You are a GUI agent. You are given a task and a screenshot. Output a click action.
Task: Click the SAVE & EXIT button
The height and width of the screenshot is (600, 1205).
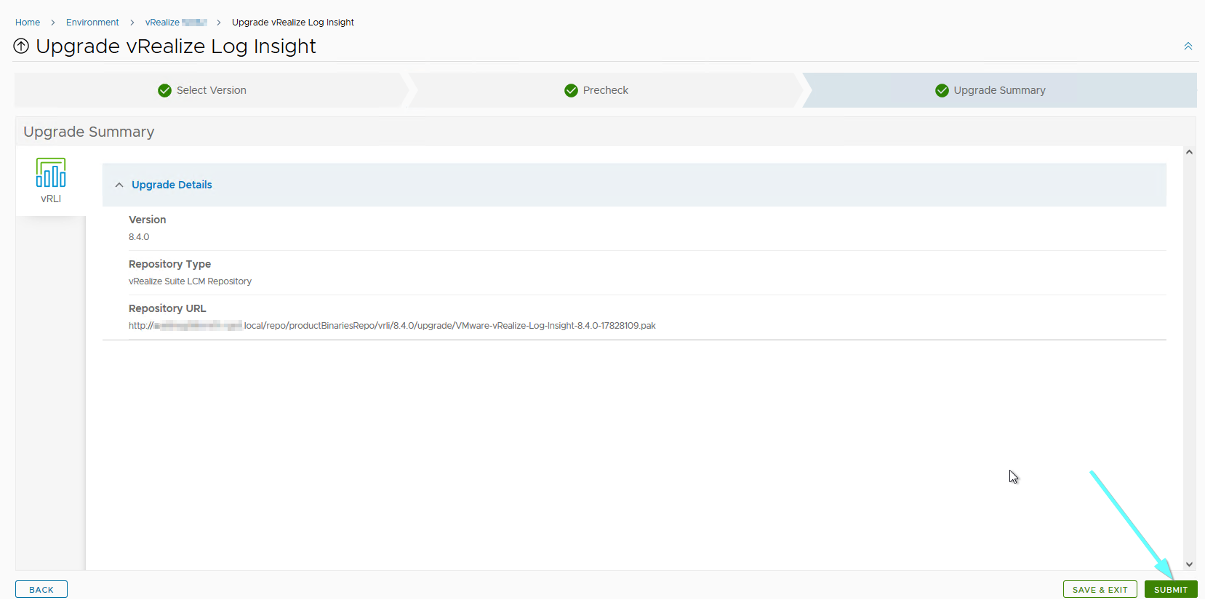1100,589
